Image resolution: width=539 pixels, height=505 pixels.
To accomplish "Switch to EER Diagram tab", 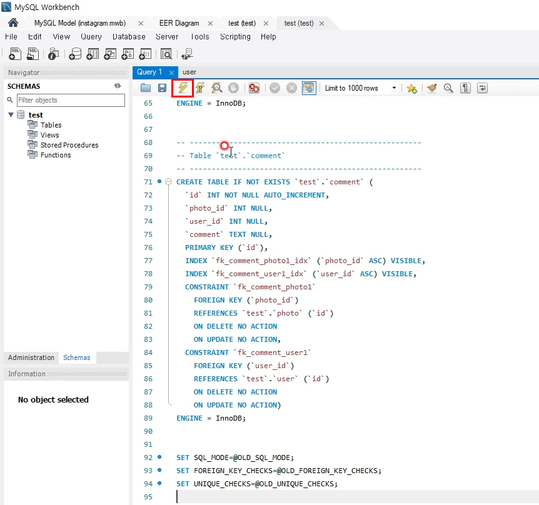I will click(x=179, y=23).
